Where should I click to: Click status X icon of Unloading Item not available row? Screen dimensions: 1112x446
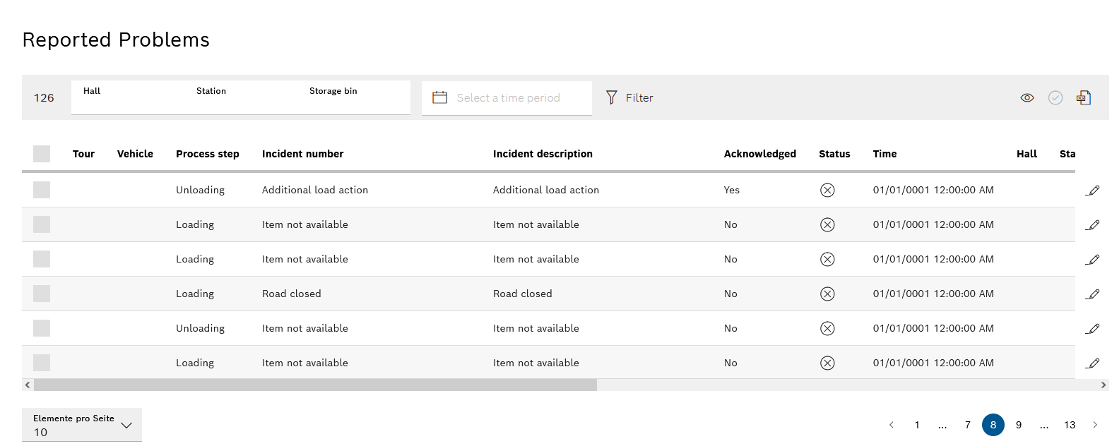827,328
